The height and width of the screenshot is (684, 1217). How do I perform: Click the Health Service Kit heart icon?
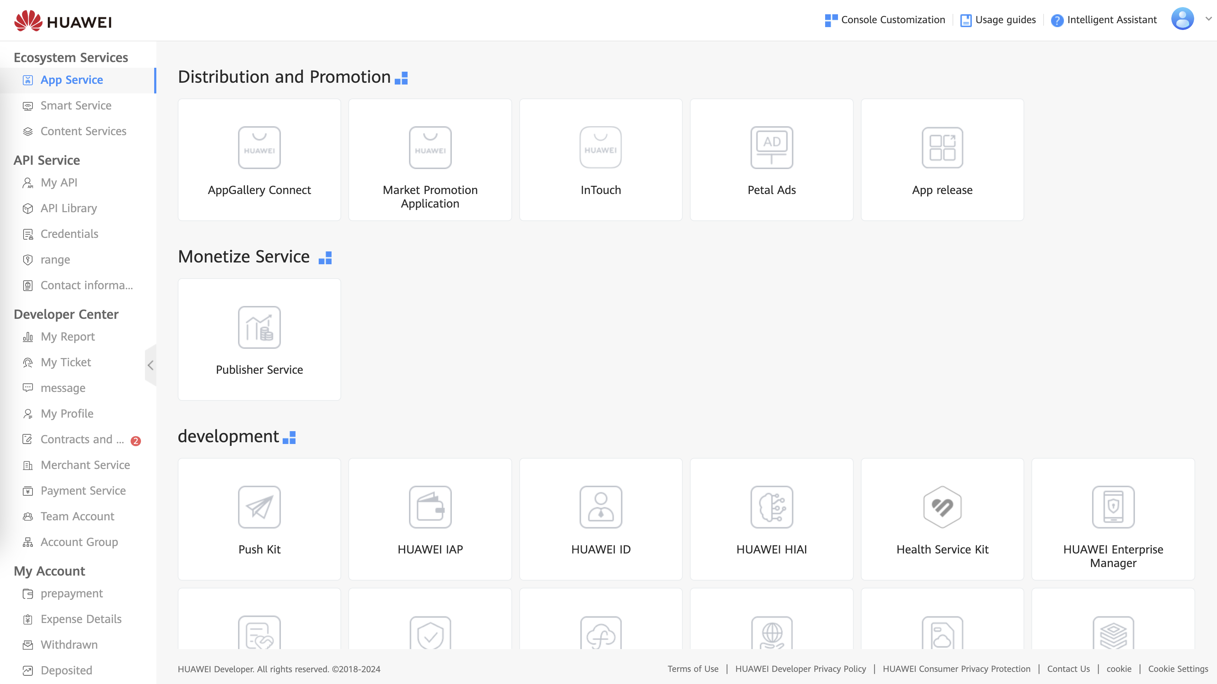942,507
